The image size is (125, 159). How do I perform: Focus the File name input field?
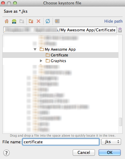coord(61,142)
